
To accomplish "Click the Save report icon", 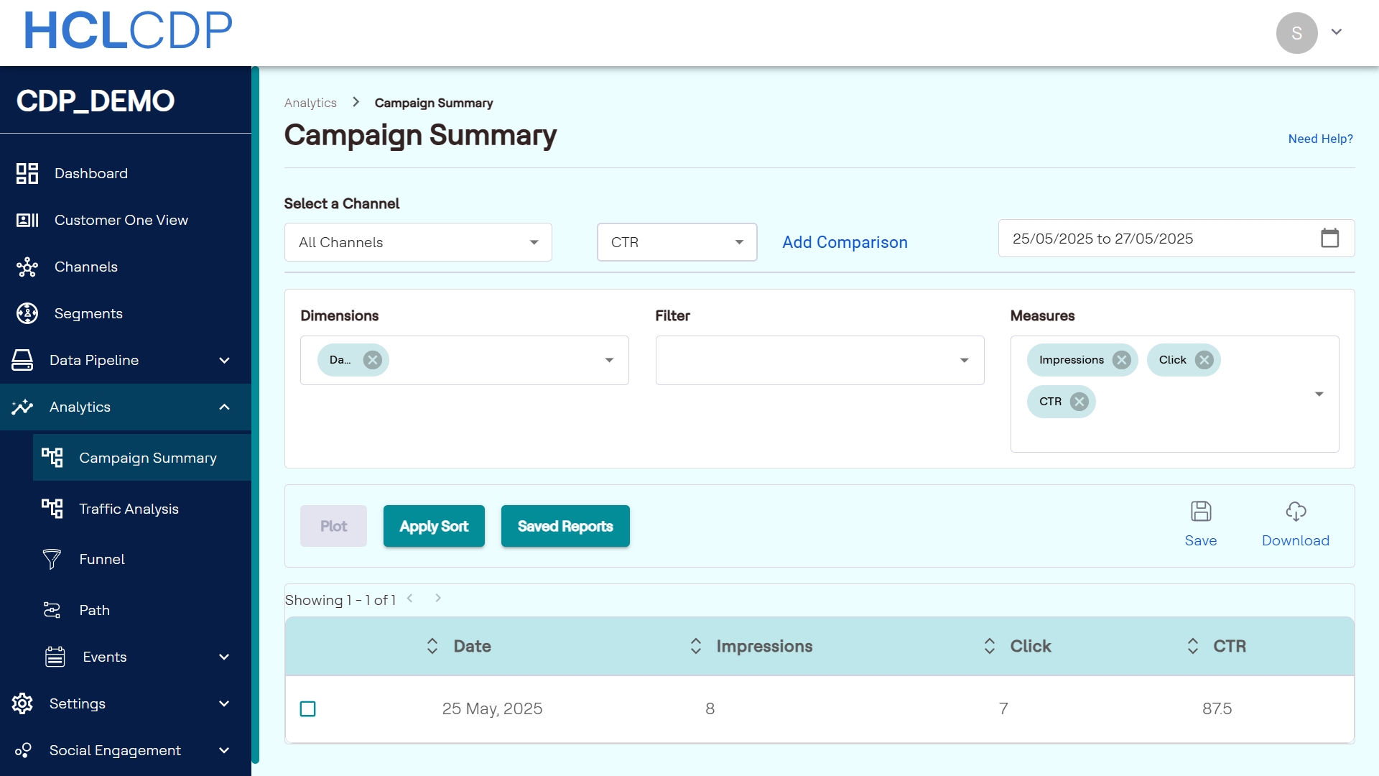I will click(1200, 512).
